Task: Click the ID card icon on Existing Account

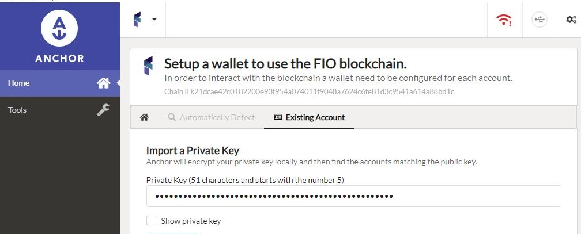Action: [278, 117]
